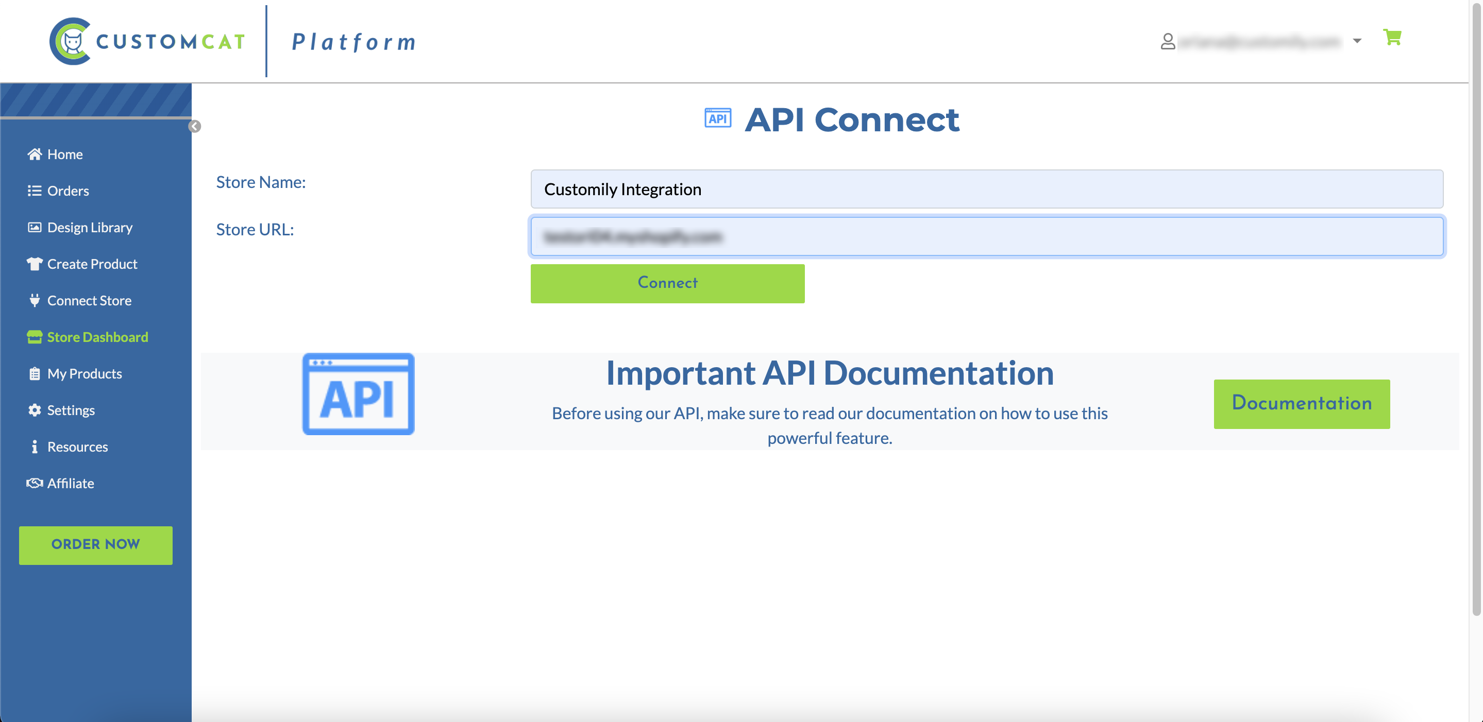The height and width of the screenshot is (722, 1483).
Task: Open the Documentation button
Action: (1301, 403)
